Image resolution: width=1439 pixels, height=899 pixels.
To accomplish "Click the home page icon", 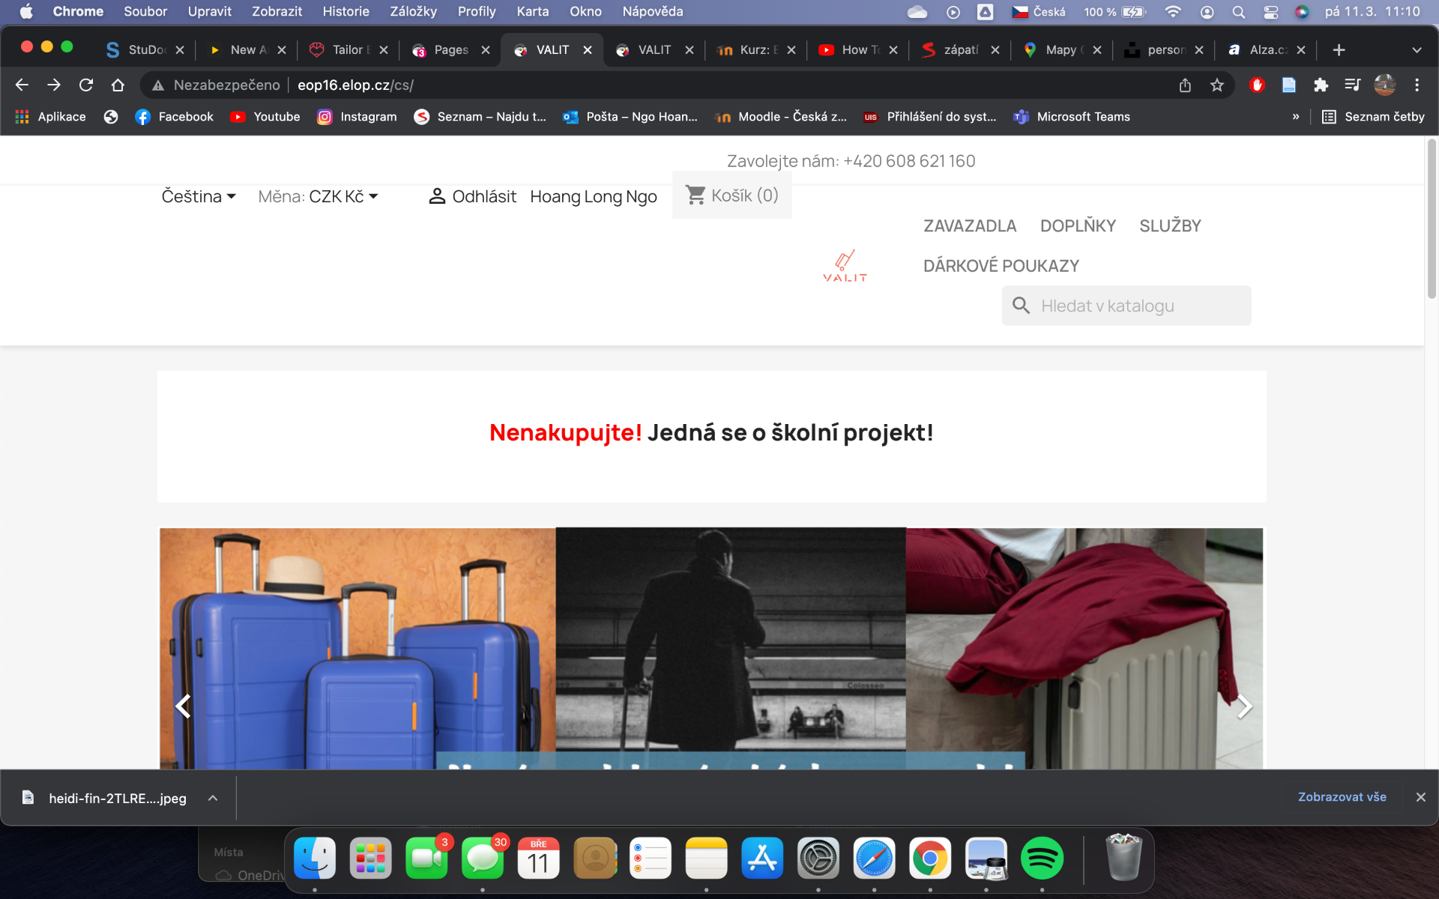I will click(x=118, y=85).
